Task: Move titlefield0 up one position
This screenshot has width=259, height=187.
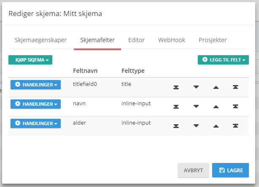Action: 216,88
